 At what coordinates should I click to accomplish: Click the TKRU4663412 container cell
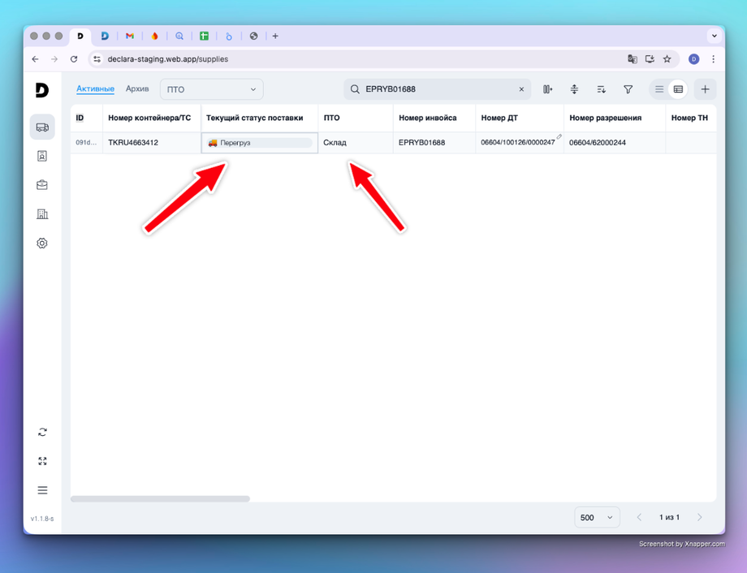point(152,142)
